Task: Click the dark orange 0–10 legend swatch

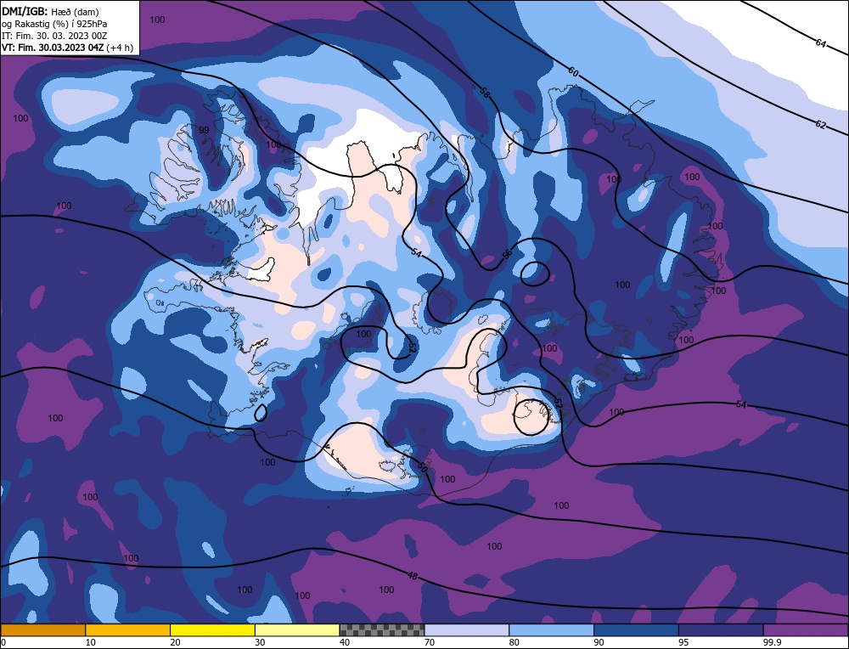Action: click(x=43, y=630)
